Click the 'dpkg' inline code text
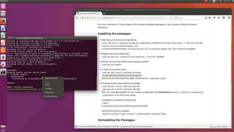 click(169, 25)
